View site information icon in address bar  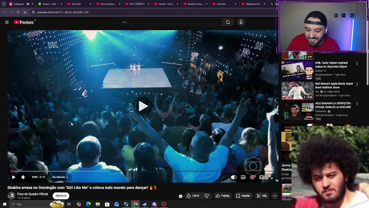click(x=33, y=12)
